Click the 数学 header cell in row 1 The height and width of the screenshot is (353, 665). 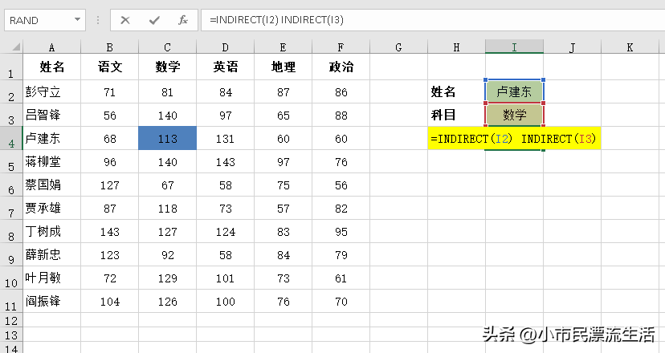pos(168,67)
